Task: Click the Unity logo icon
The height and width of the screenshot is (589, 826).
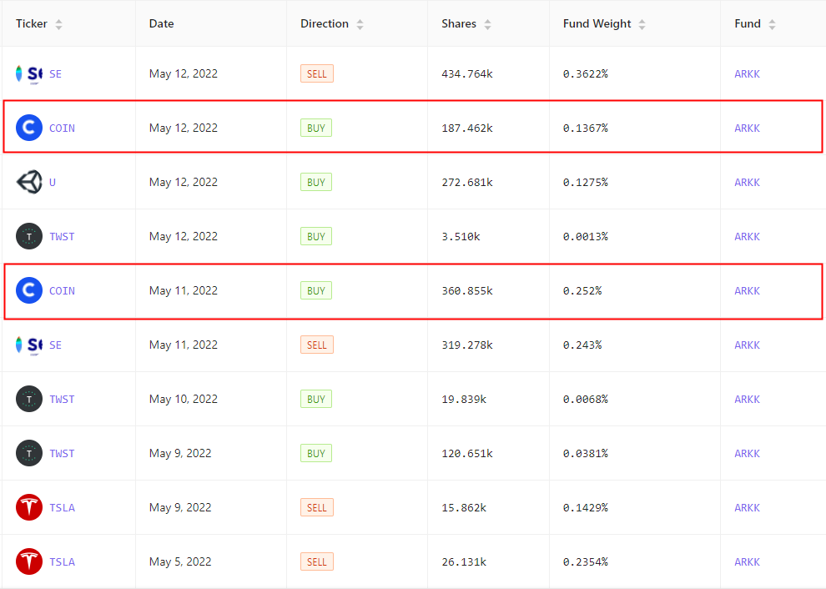Action: 29,182
